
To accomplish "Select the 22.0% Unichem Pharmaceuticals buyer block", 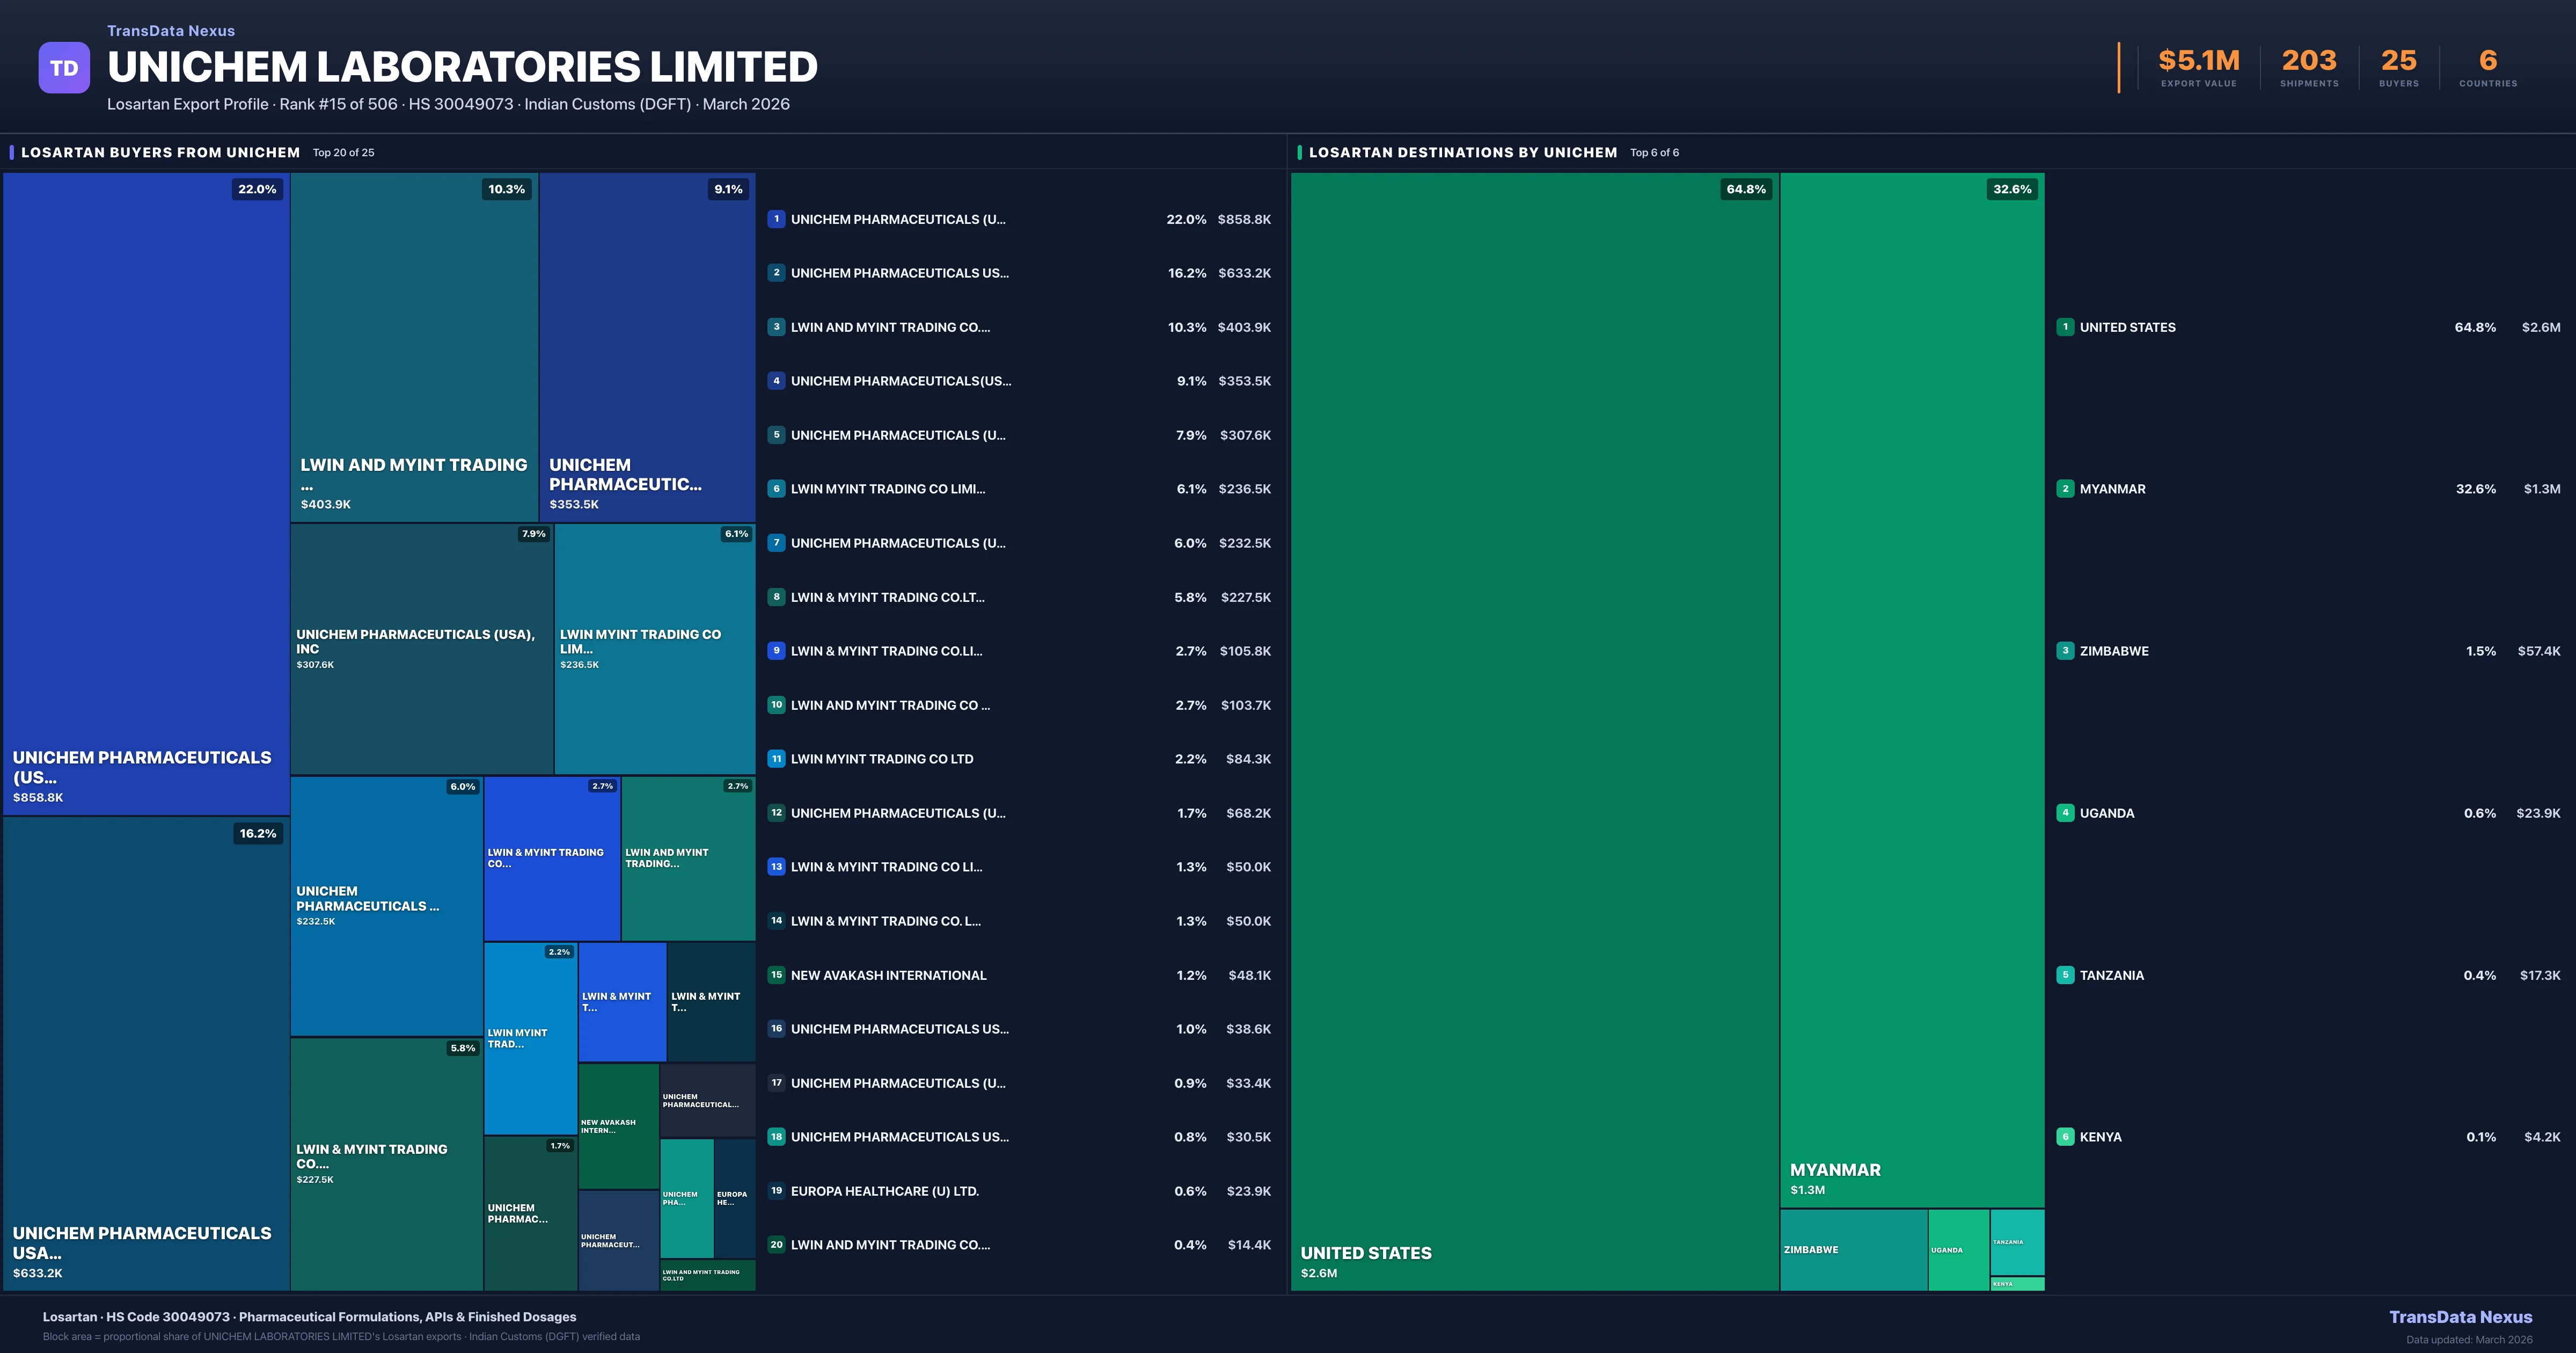I will point(146,493).
